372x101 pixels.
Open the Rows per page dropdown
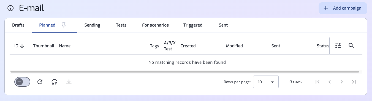click(x=266, y=82)
